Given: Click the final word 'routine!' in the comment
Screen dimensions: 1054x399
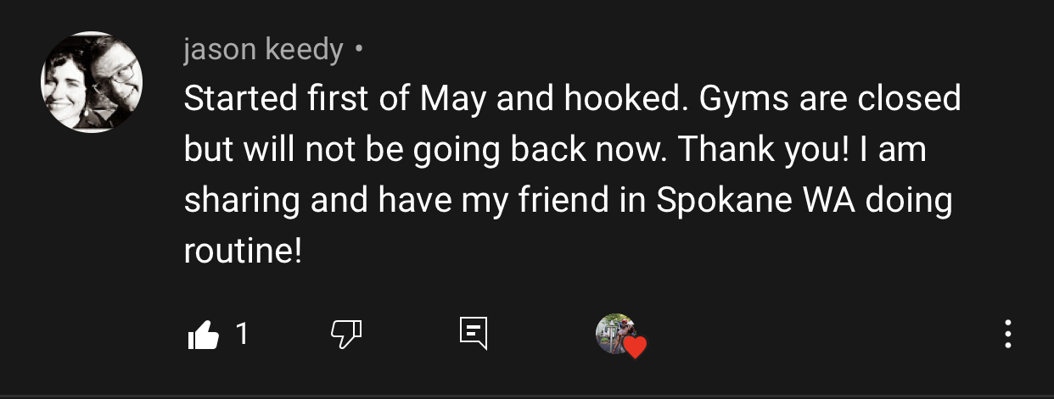Looking at the screenshot, I should point(243,252).
